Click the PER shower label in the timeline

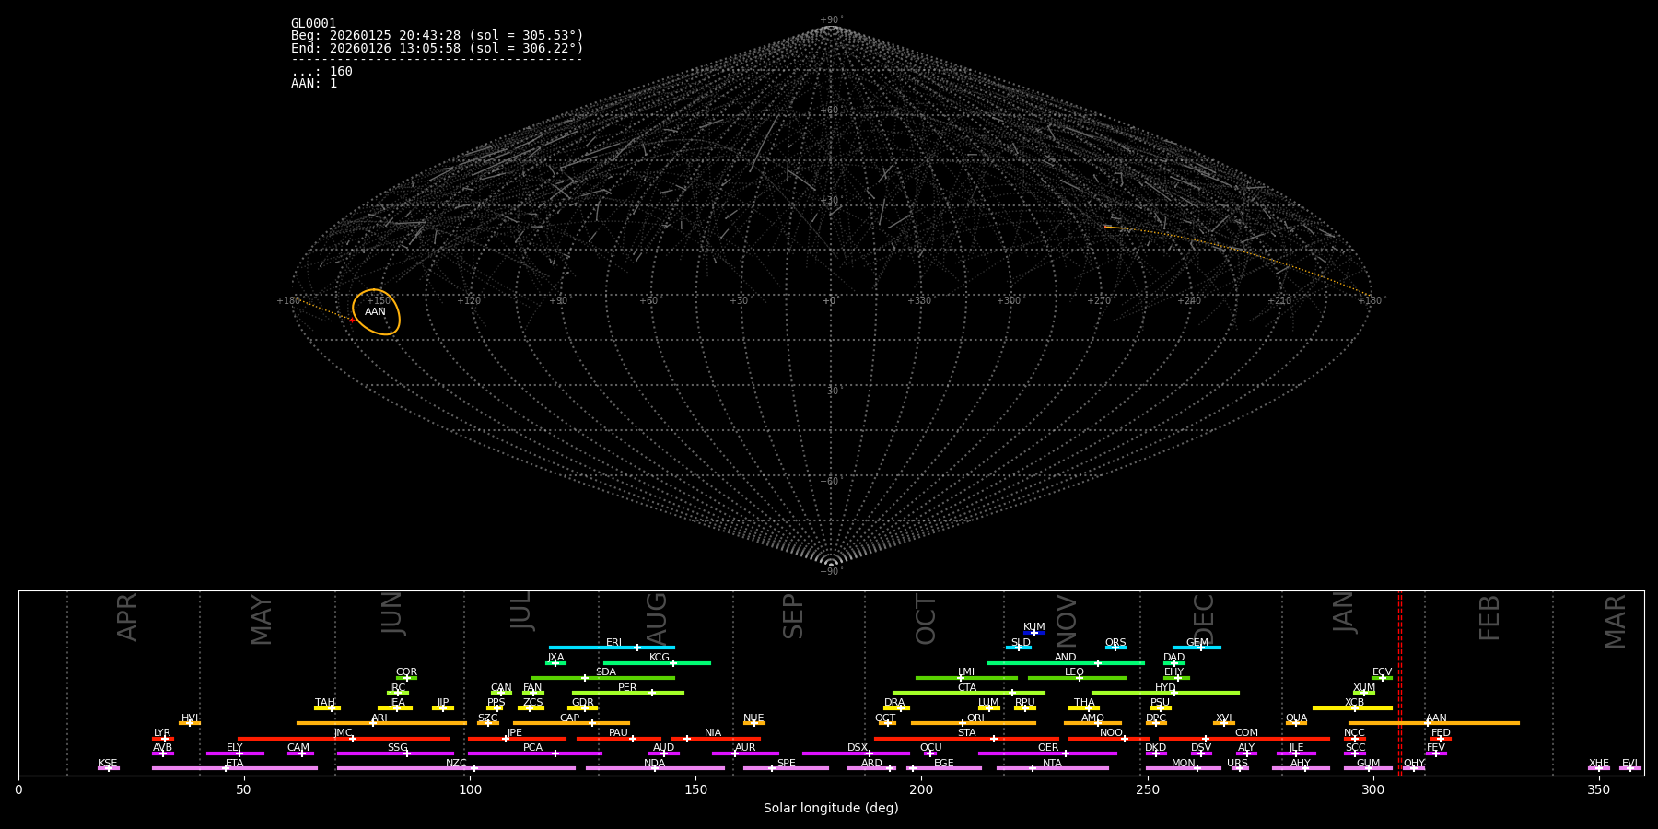click(x=627, y=688)
